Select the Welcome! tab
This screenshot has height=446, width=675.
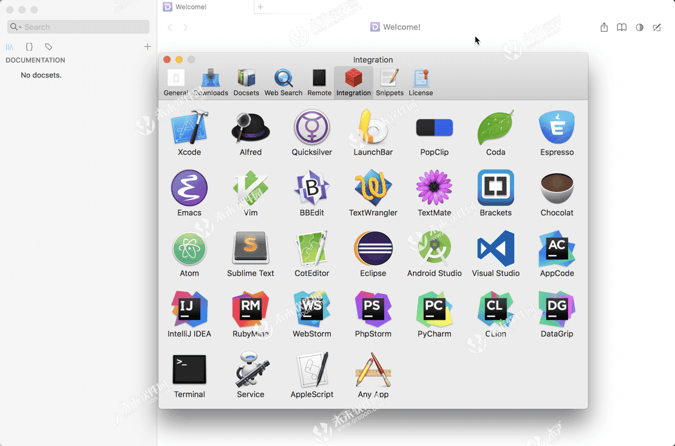coord(206,7)
